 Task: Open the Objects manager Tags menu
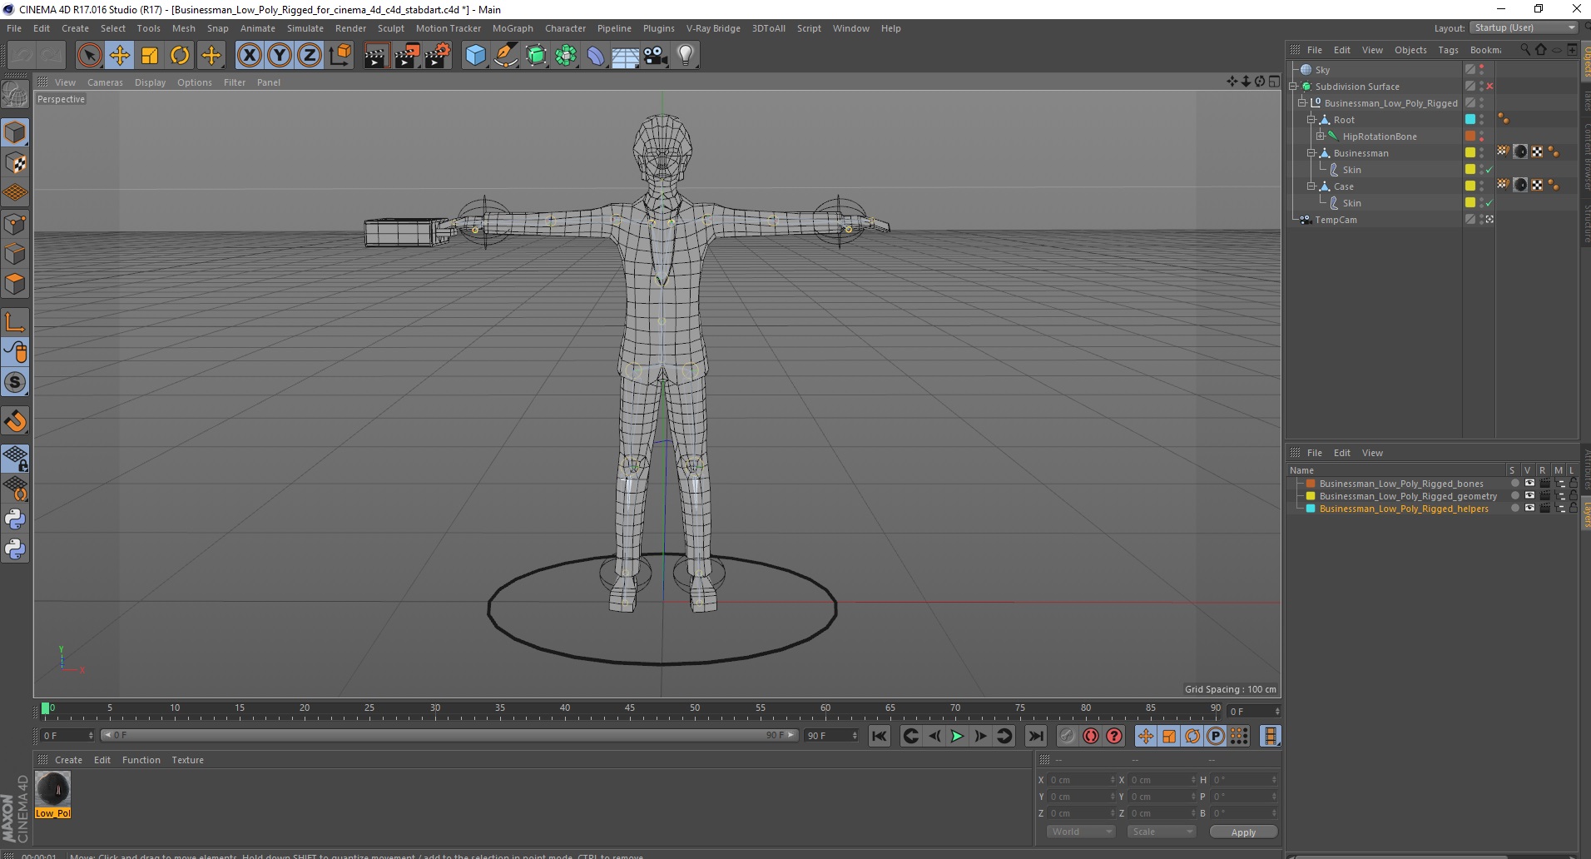(1448, 50)
